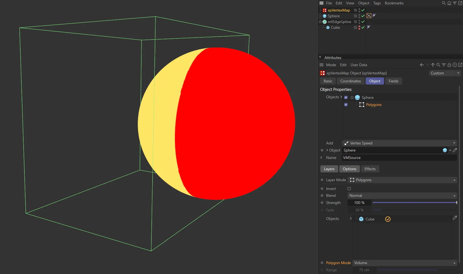Click the back arrow in Attributes panel
The height and width of the screenshot is (274, 463).
422,65
